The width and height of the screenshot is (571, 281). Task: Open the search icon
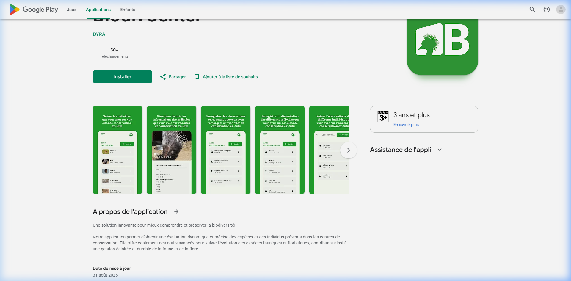(x=532, y=10)
